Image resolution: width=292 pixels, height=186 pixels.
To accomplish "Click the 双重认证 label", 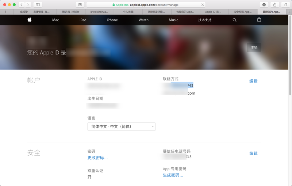I will pyautogui.click(x=95, y=171).
